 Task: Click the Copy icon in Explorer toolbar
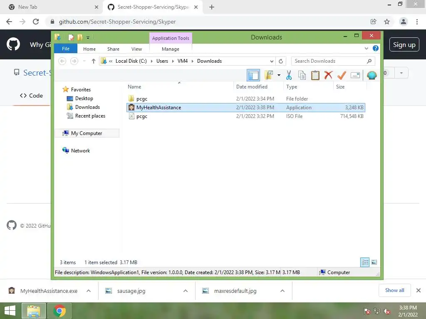302,76
